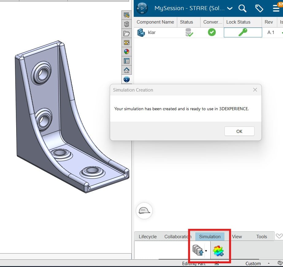Click the Conver... column header

[x=212, y=22]
